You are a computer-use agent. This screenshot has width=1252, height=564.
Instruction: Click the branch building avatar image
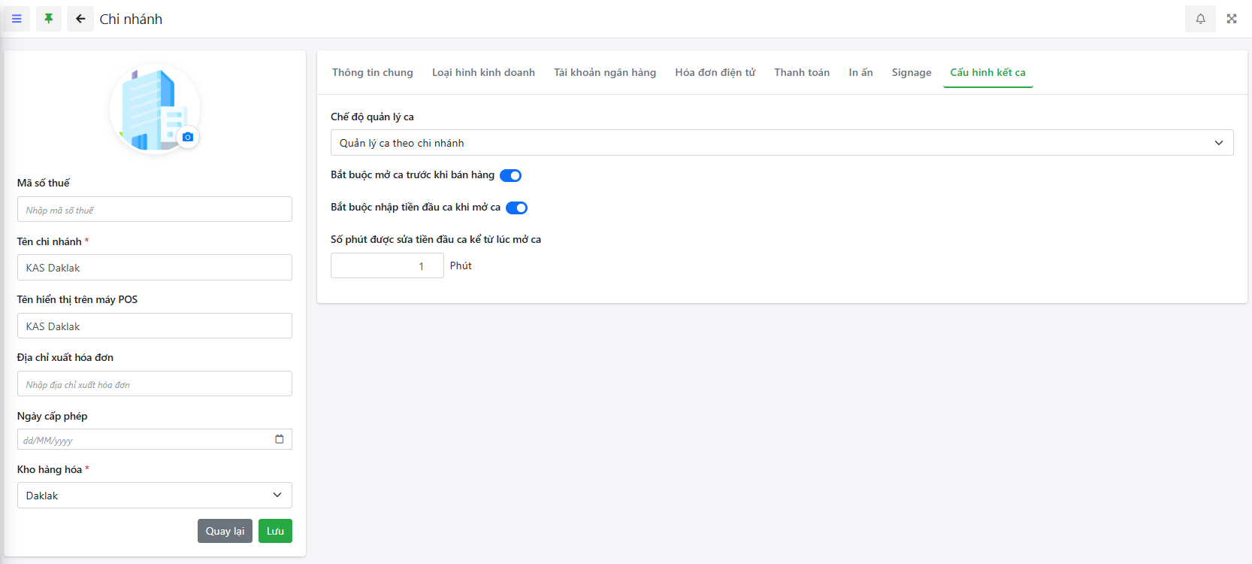(150, 108)
